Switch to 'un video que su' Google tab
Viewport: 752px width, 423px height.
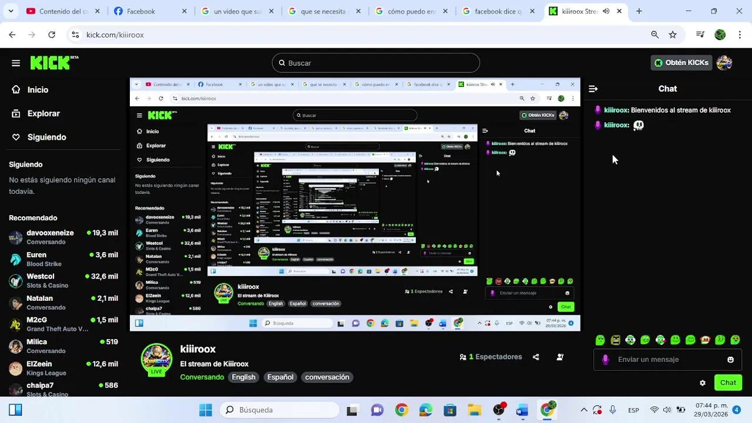[x=238, y=11]
